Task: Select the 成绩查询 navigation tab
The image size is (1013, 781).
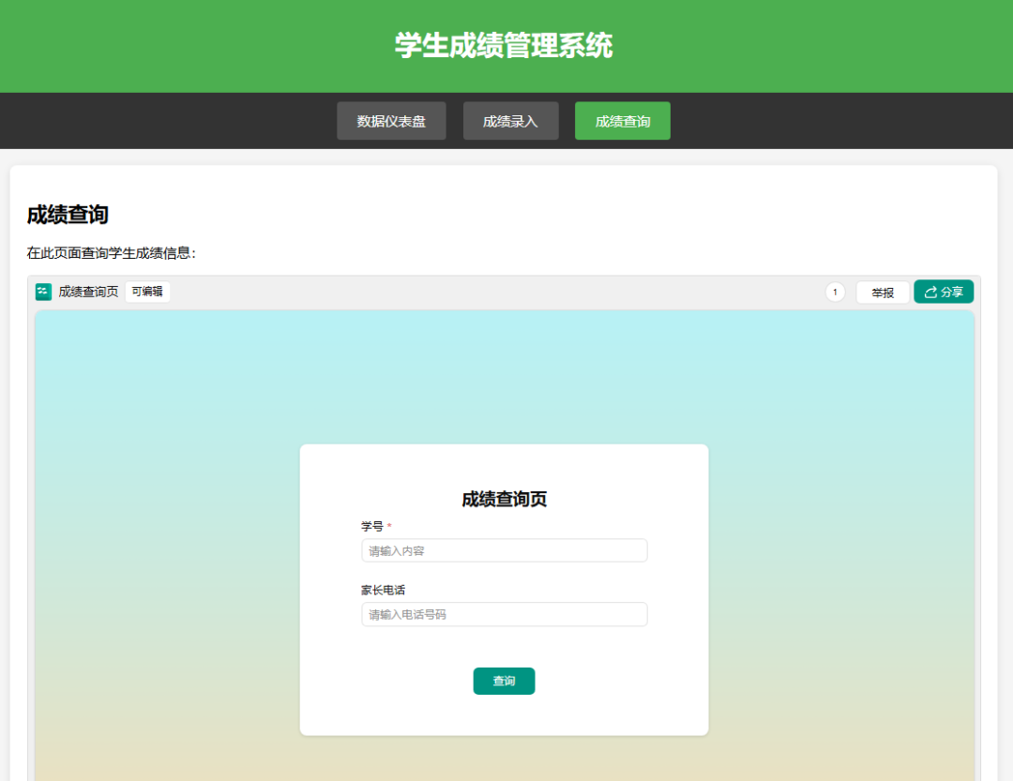Action: [622, 120]
